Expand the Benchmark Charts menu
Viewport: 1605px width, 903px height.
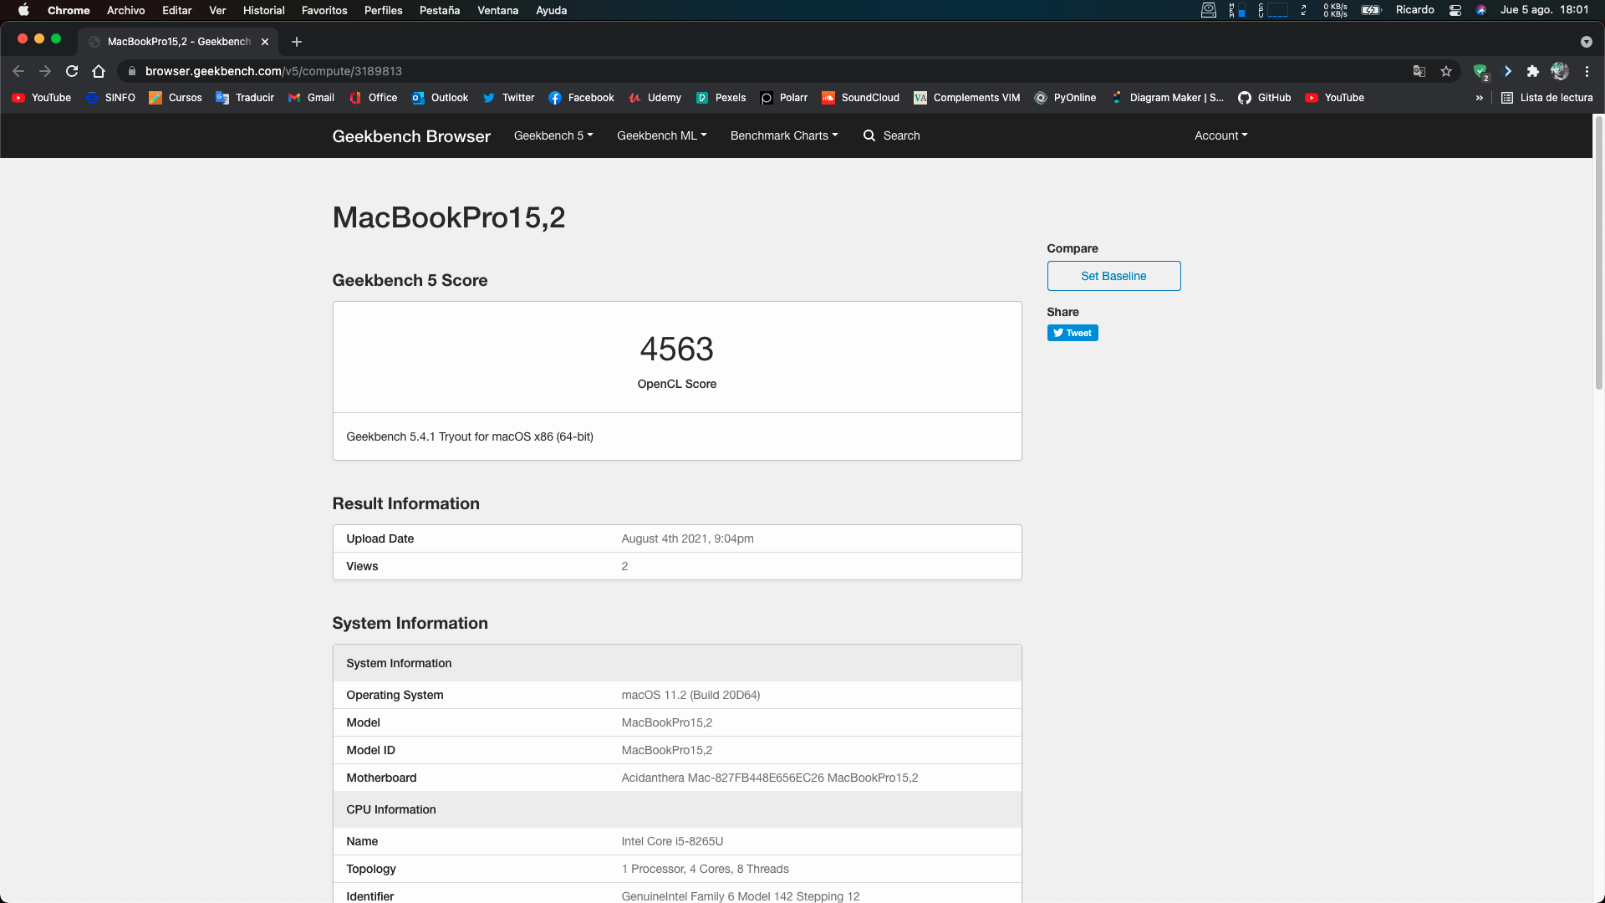783,135
